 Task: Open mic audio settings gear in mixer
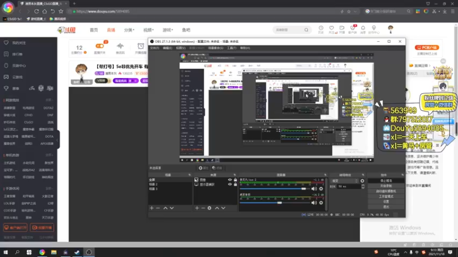[321, 189]
